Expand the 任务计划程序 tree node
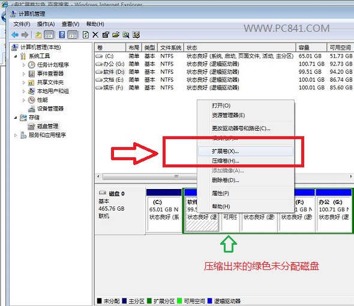 (24, 65)
